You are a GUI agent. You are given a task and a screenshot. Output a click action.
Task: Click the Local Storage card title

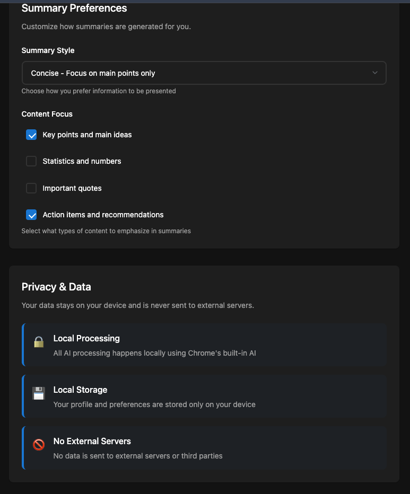tap(80, 390)
